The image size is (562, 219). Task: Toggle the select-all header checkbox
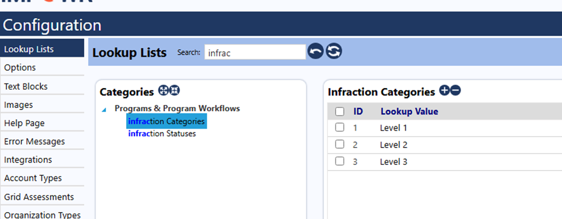click(x=340, y=111)
